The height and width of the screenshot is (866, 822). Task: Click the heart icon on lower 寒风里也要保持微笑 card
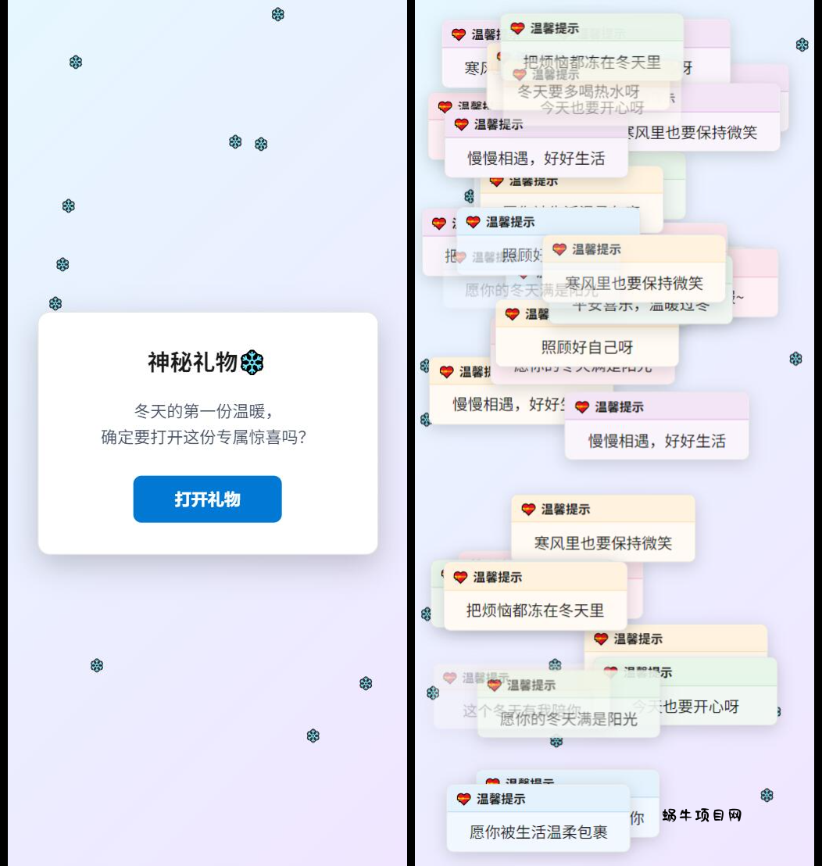tap(528, 510)
